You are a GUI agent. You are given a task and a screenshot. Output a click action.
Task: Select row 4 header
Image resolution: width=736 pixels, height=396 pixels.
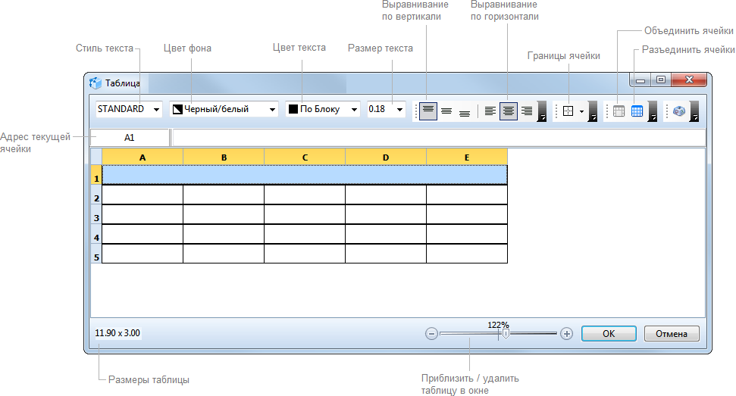point(96,234)
